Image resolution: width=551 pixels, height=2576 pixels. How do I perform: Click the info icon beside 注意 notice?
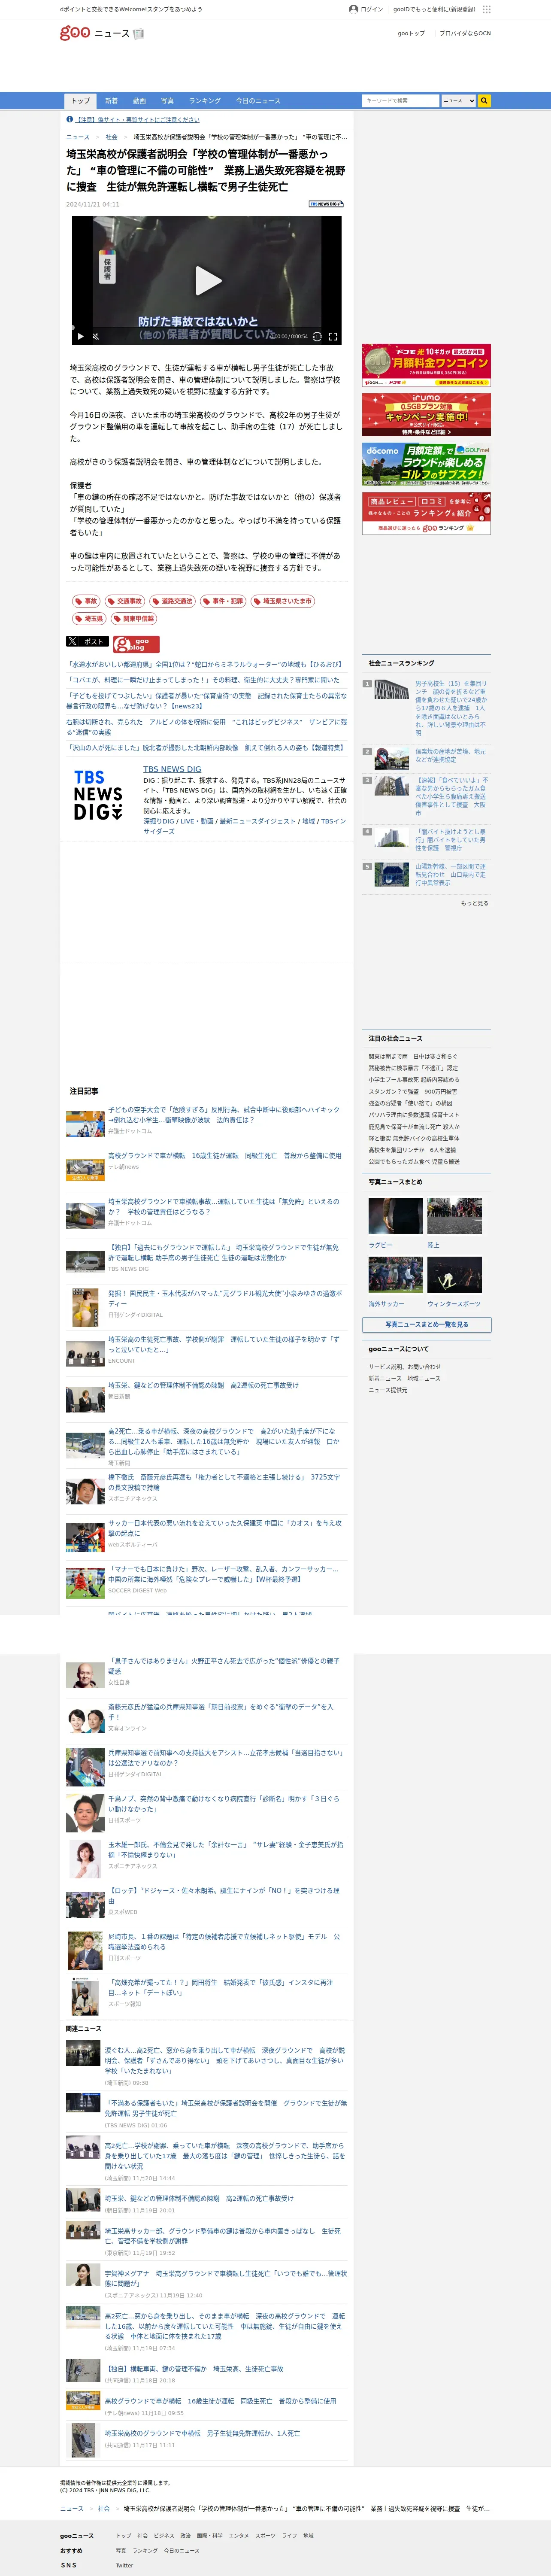point(70,119)
